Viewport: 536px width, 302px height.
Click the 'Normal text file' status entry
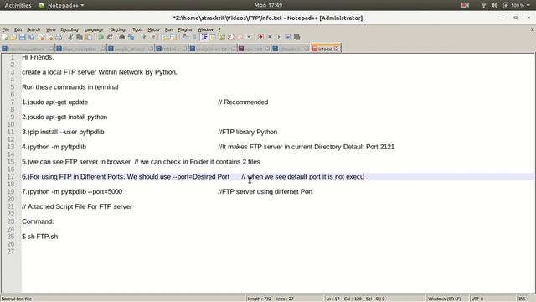[17, 299]
